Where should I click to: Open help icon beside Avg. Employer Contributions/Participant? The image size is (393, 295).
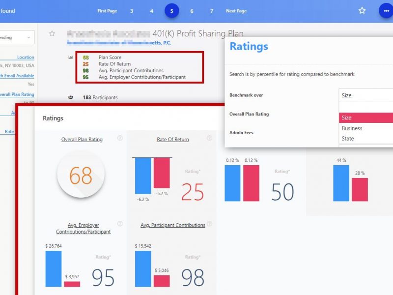pos(120,224)
